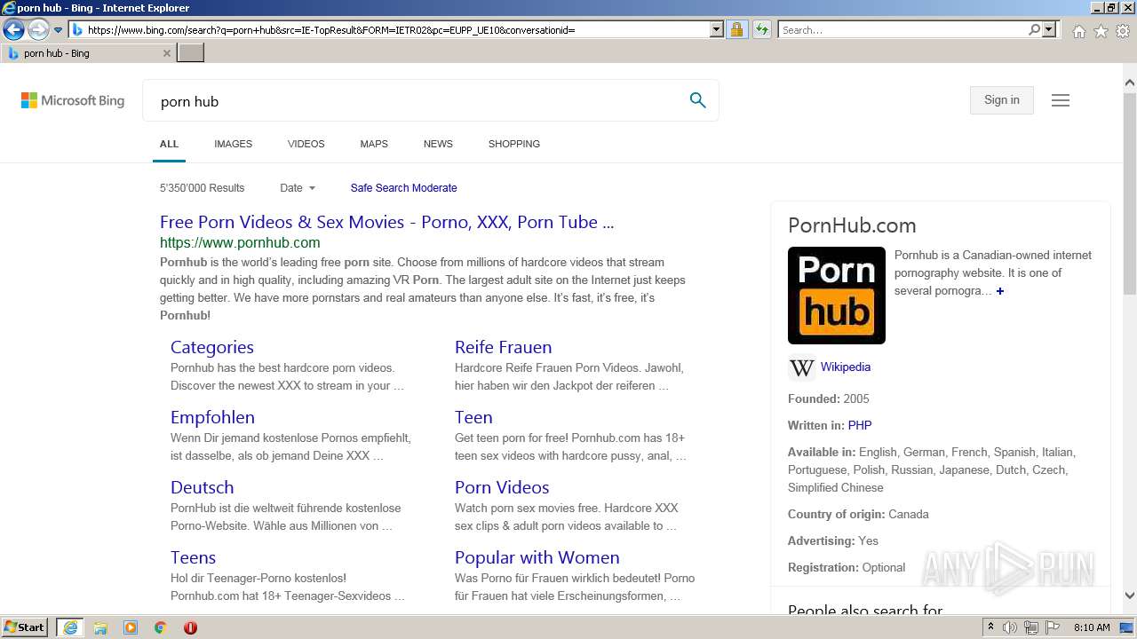This screenshot has width=1137, height=639.
Task: Close the Bing browser tab
Action: pos(166,53)
